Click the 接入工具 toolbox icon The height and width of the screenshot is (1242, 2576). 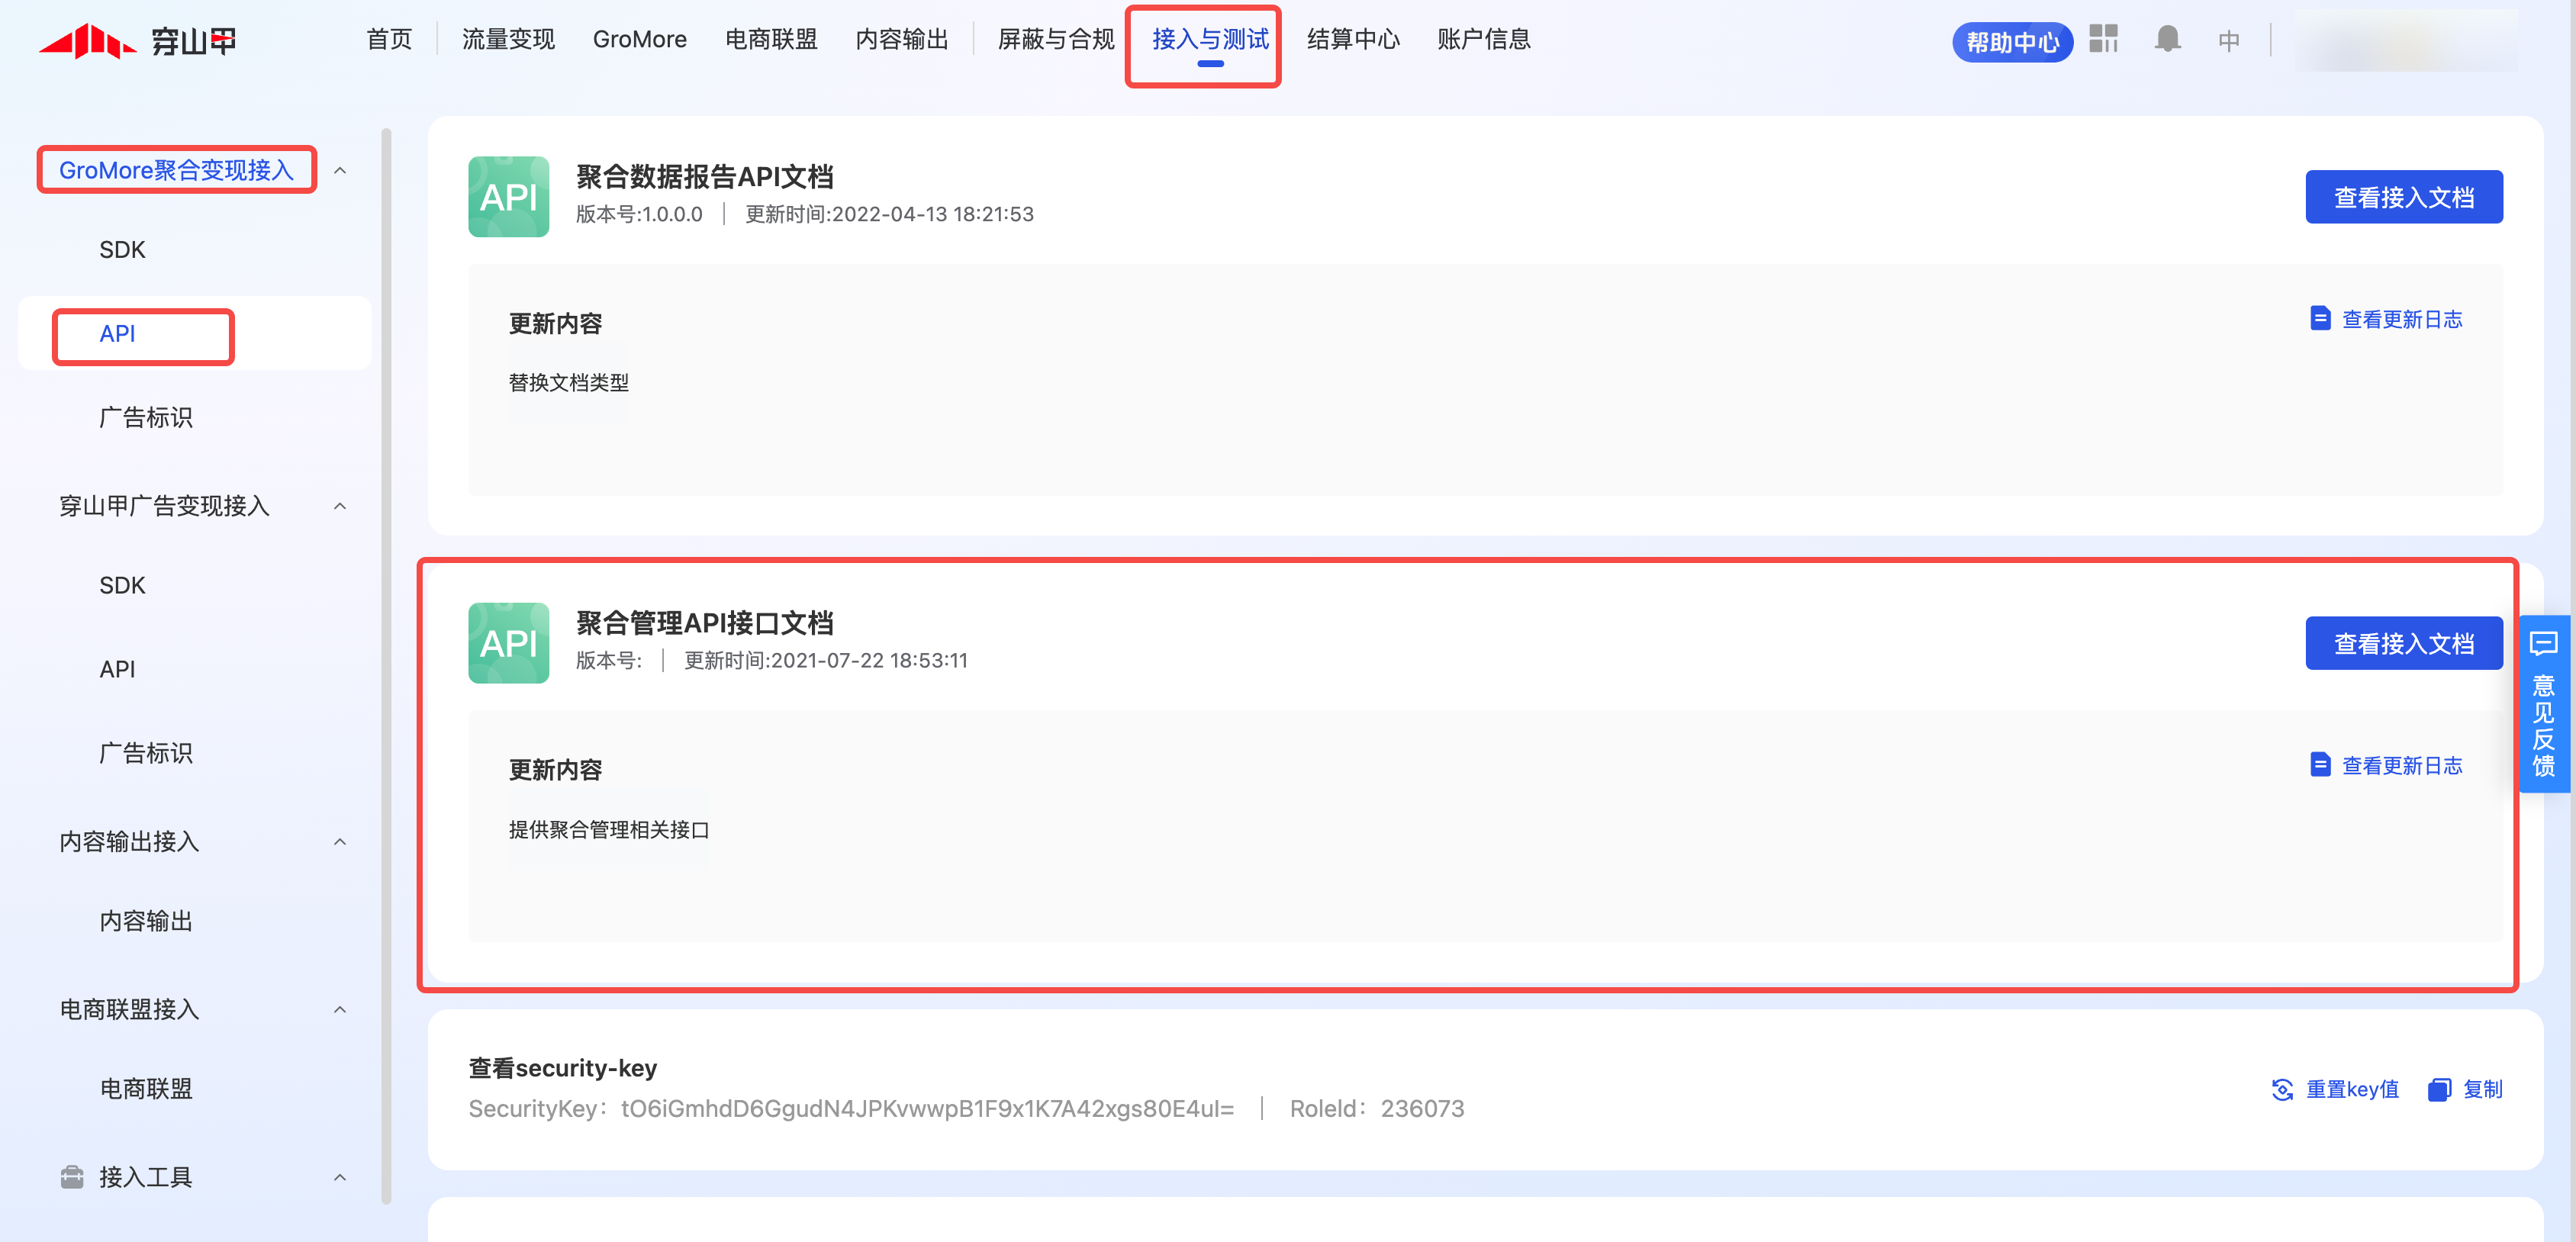point(72,1176)
